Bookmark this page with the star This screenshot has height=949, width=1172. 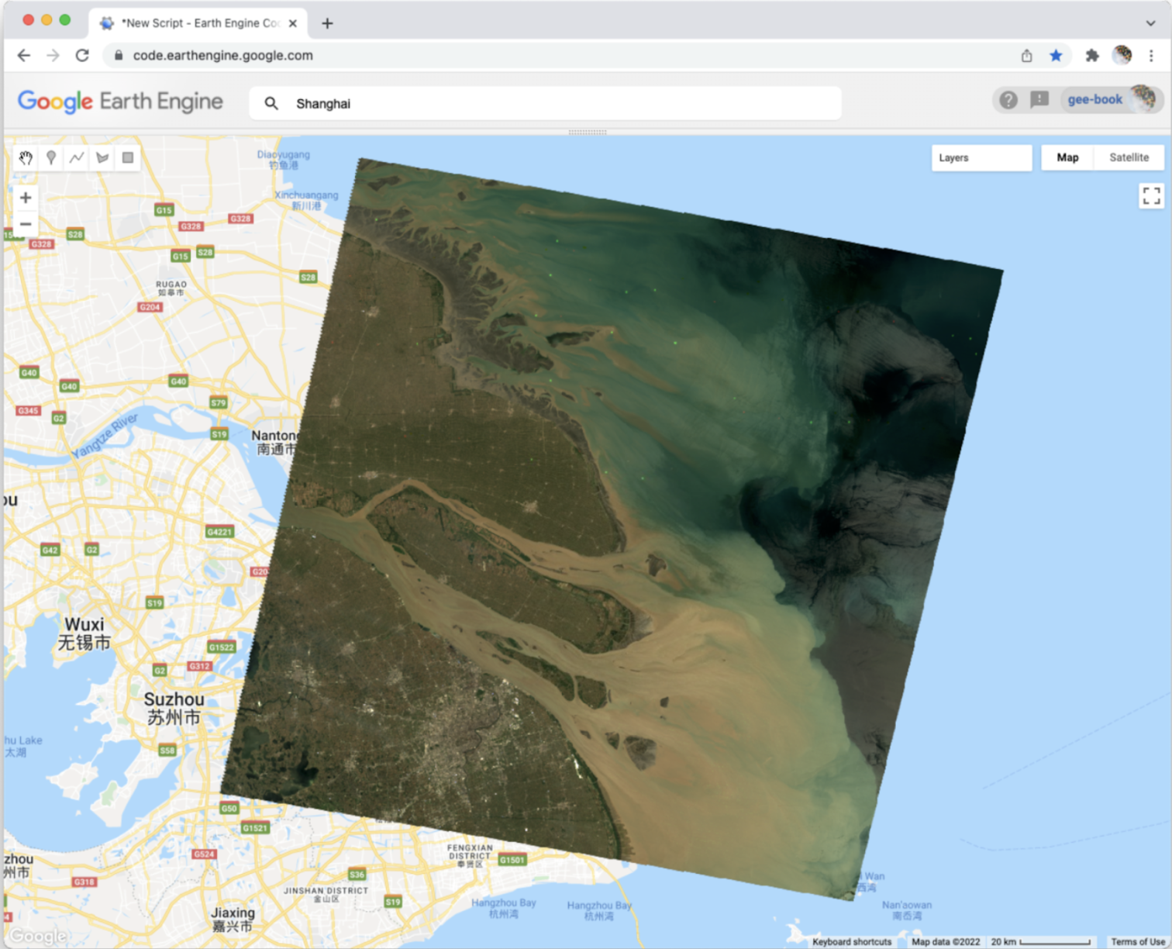pyautogui.click(x=1056, y=56)
